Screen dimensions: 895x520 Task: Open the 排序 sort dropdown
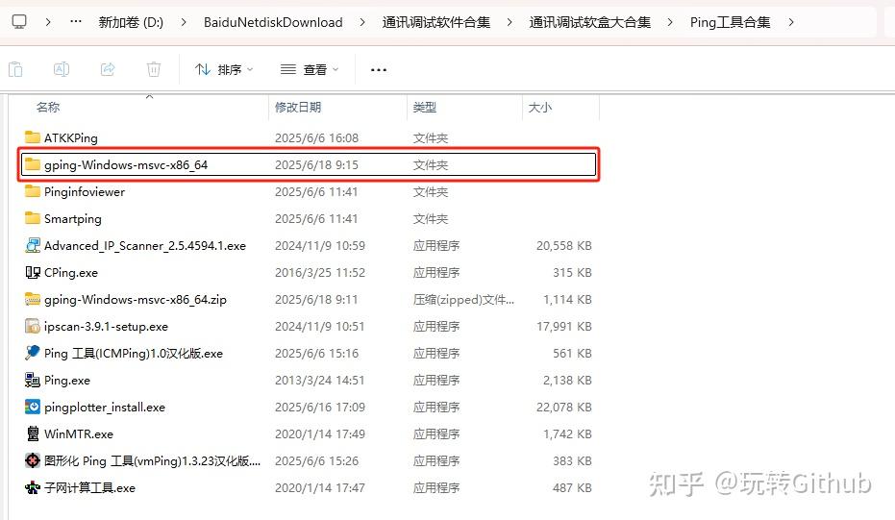click(x=224, y=69)
